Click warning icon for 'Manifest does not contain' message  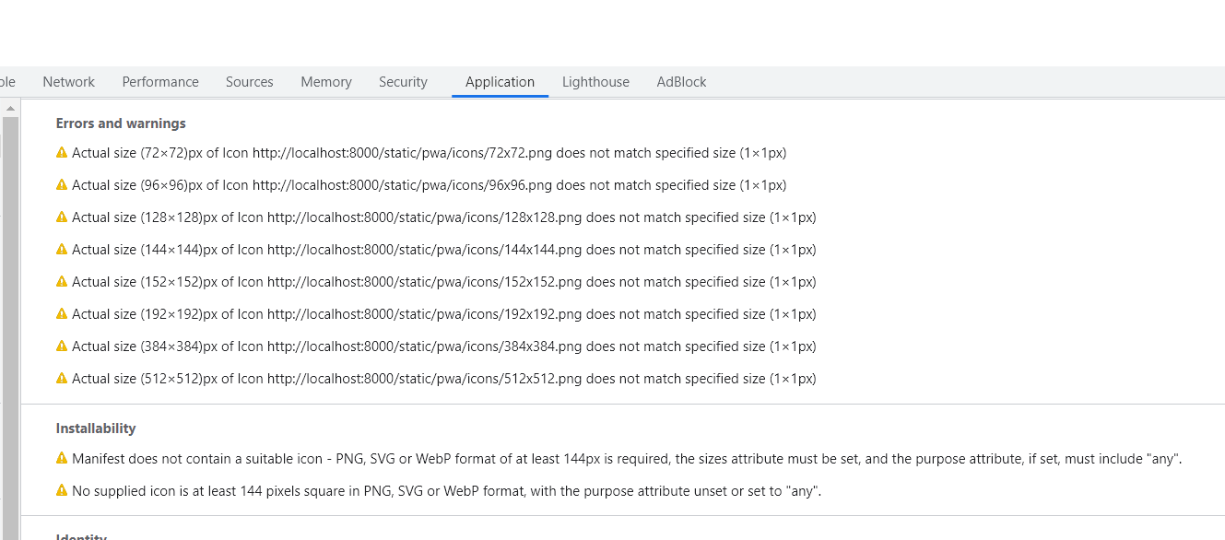click(x=62, y=458)
